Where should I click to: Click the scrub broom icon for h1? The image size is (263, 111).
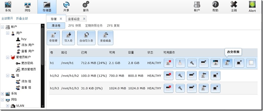coord(180,63)
